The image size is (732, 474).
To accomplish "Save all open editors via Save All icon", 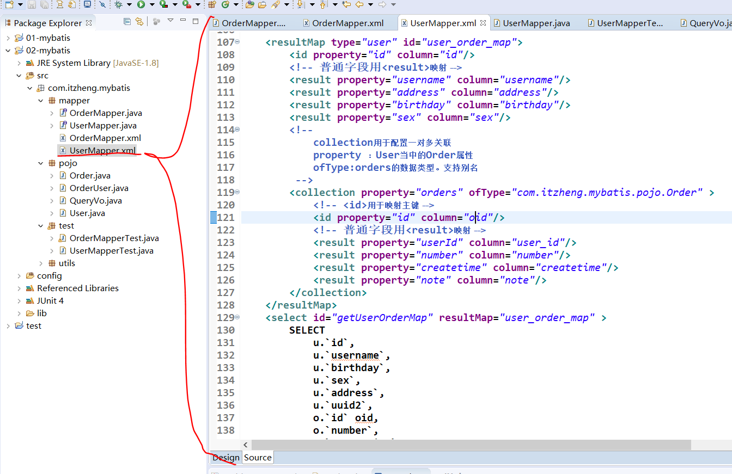I will pos(44,4).
